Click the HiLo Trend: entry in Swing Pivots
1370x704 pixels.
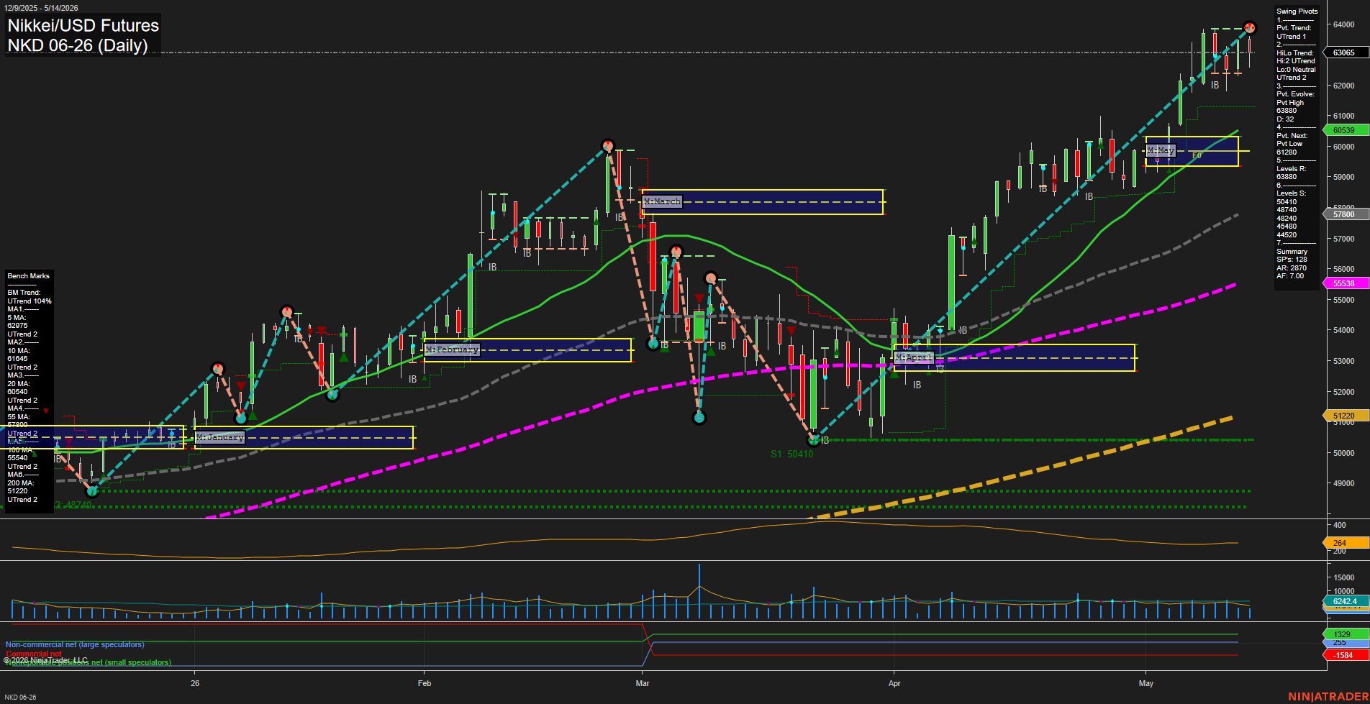(1295, 53)
